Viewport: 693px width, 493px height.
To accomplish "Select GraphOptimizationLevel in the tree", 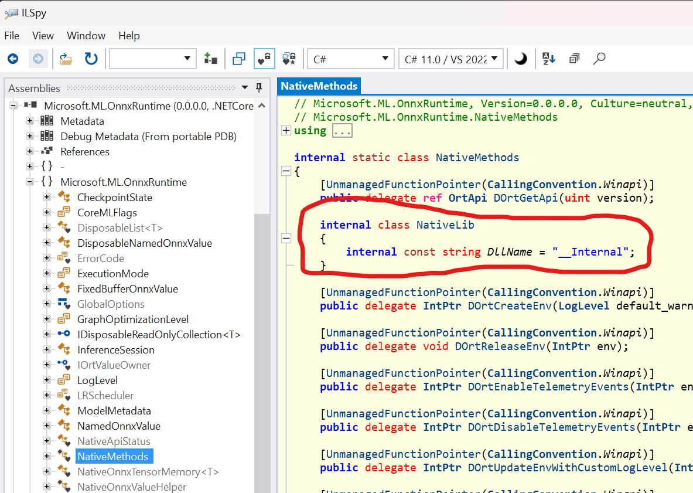I will [x=133, y=319].
